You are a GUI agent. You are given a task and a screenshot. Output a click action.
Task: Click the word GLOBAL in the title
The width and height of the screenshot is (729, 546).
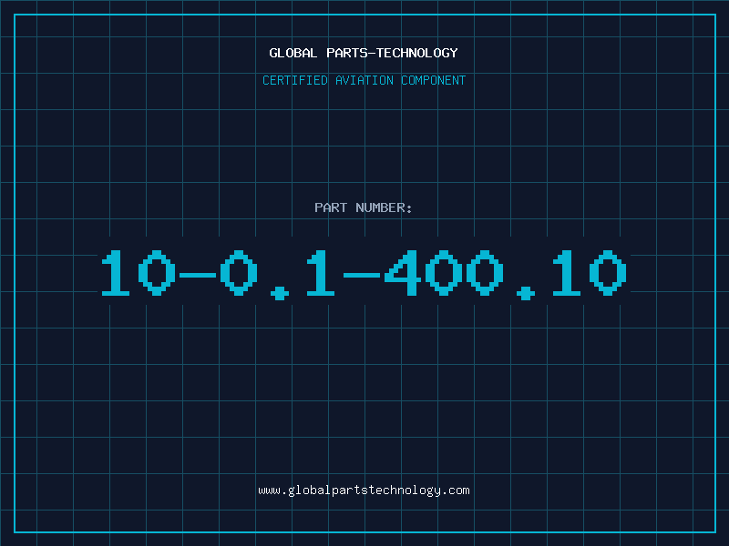(293, 53)
